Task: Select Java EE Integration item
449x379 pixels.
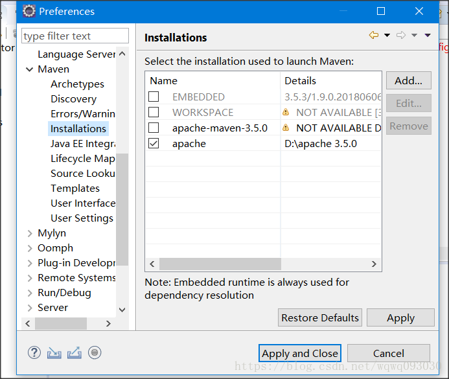Action: point(83,144)
